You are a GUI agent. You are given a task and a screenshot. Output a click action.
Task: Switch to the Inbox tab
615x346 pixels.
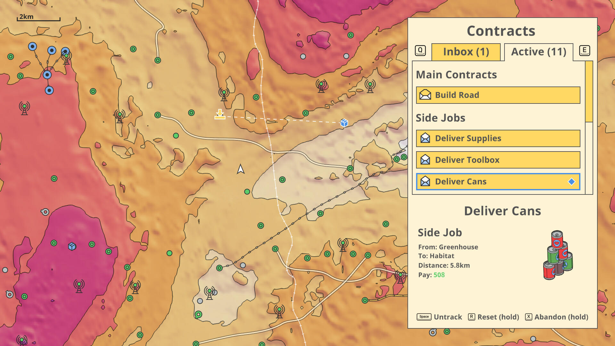click(x=466, y=52)
